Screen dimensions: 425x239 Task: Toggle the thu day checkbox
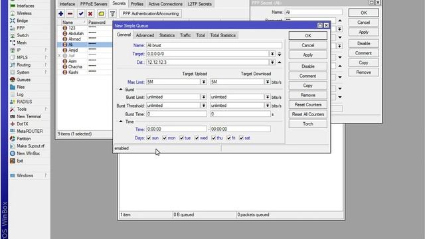pos(214,138)
